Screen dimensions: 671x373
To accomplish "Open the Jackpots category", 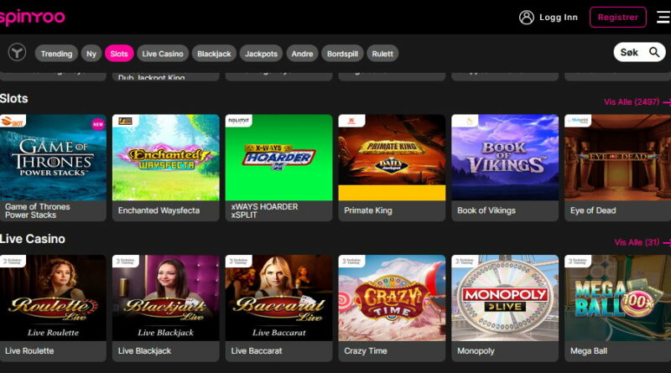I will click(x=261, y=54).
